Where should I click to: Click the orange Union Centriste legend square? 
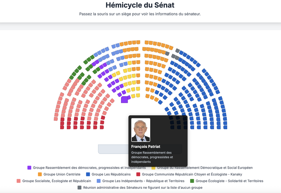(x=40, y=174)
